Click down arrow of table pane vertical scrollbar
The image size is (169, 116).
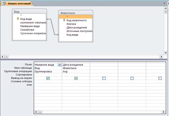pos(166,53)
